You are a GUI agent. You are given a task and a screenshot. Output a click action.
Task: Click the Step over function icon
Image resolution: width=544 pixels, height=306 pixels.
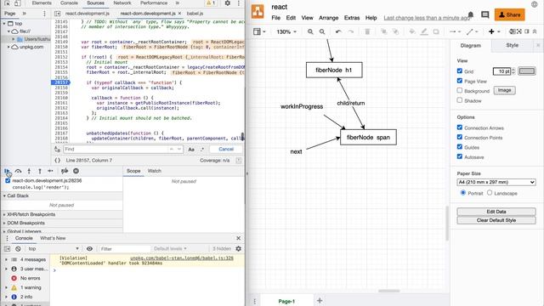coord(18,171)
